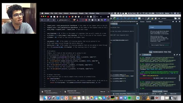183x103 pixels.
Task: Open VS Code from the dock
Action: (x=138, y=98)
